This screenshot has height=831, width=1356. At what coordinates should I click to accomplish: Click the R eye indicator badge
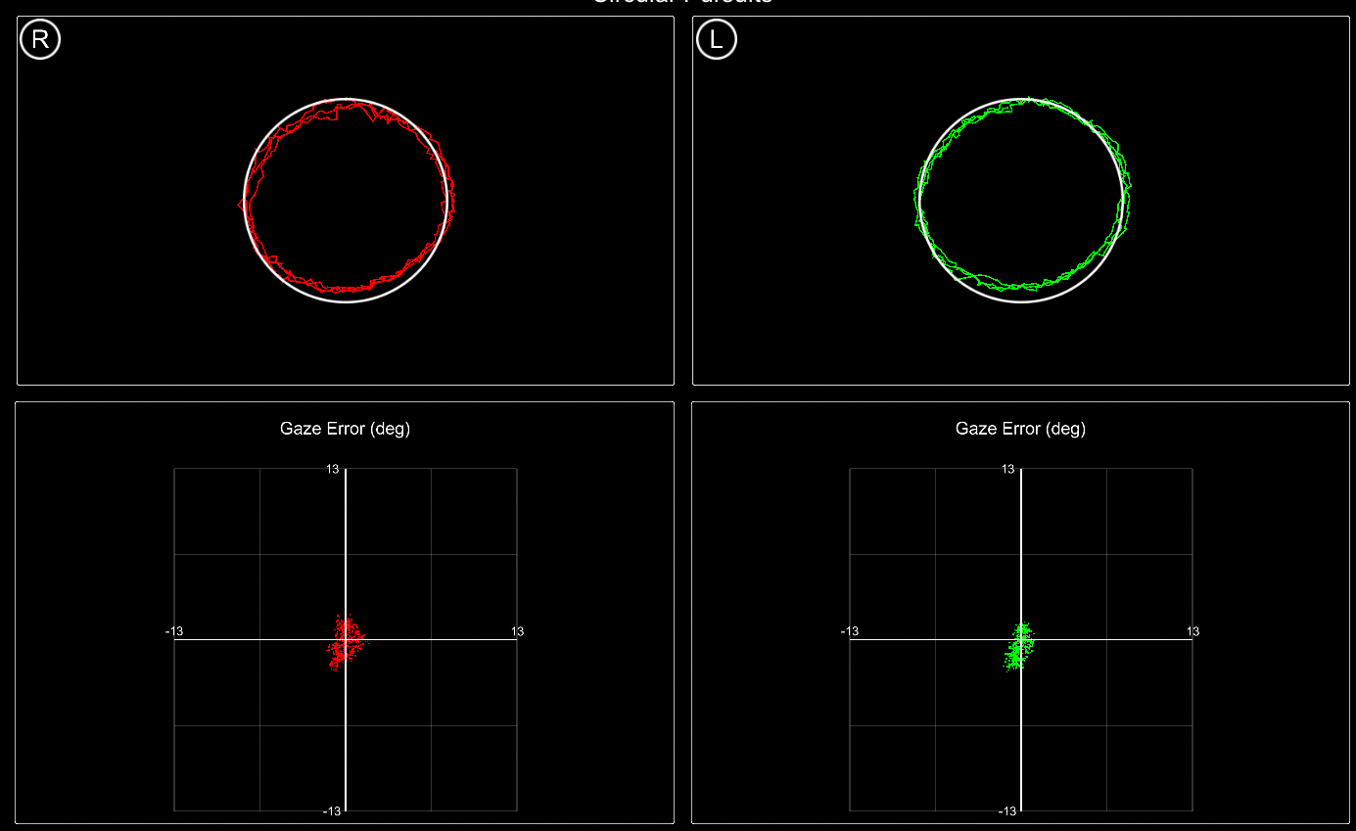point(38,39)
